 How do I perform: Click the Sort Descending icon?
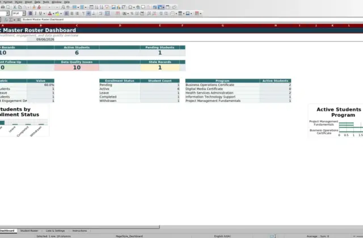[102, 7]
